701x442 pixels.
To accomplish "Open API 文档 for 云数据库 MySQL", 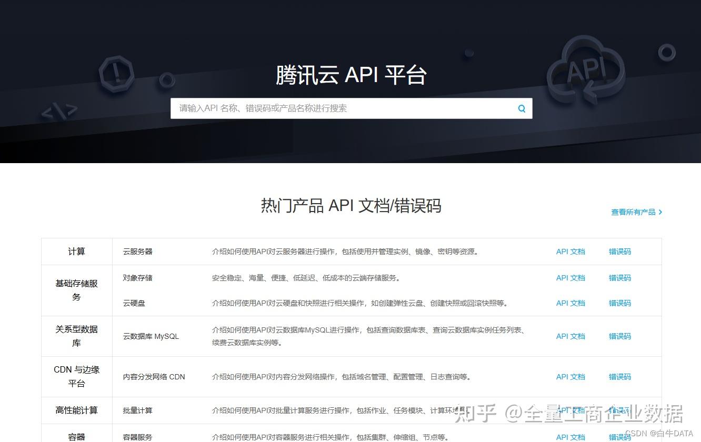I will click(570, 336).
